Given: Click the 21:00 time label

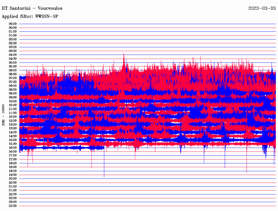Looking at the screenshot, I should pos(13,187).
